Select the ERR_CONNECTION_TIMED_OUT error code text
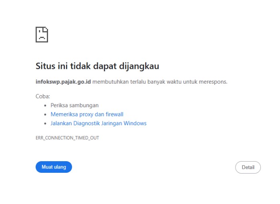This screenshot has height=204, width=280. coord(67,138)
